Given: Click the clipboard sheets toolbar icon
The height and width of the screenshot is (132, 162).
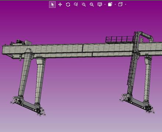Looking at the screenshot, I should [x=110, y=4].
